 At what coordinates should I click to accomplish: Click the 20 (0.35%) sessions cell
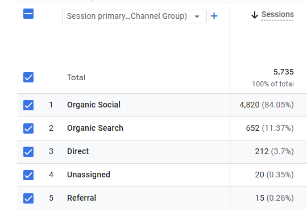pos(274,175)
